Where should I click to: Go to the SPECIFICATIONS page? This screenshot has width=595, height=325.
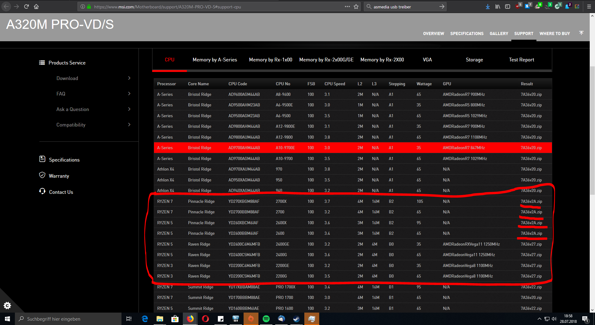click(467, 33)
